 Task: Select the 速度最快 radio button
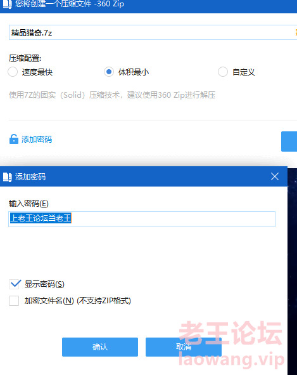13,72
